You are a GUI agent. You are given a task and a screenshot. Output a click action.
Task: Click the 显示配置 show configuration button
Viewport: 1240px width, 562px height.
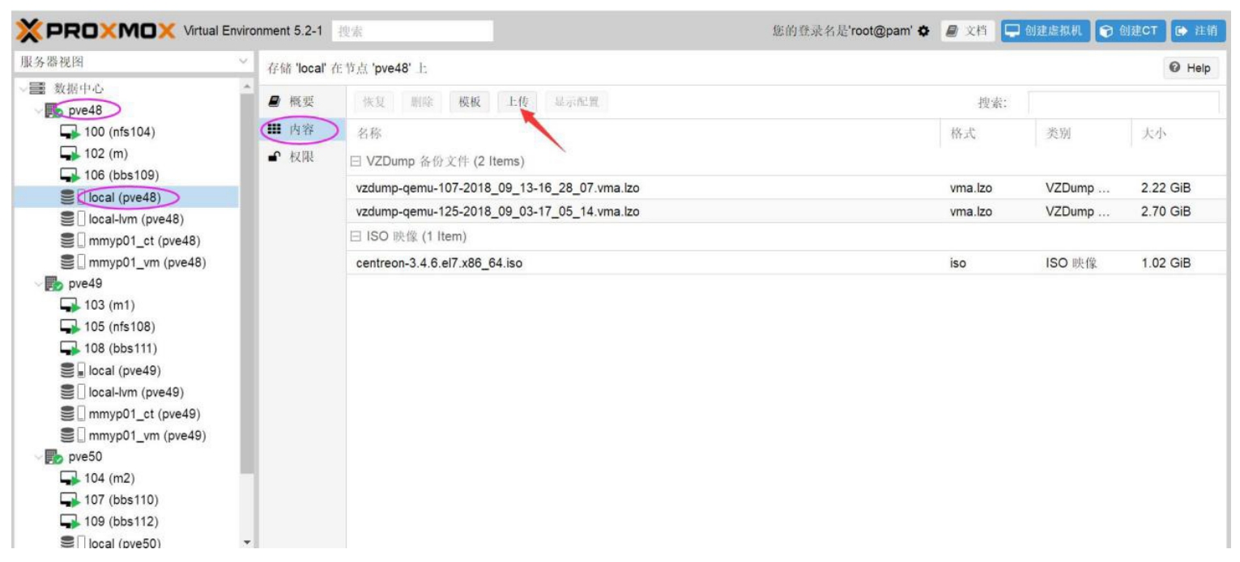577,102
